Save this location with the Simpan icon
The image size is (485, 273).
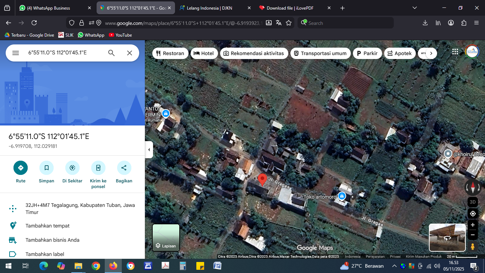pos(46,167)
